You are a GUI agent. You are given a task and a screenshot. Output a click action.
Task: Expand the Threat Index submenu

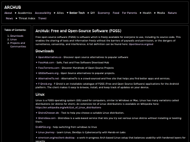pos(26,18)
